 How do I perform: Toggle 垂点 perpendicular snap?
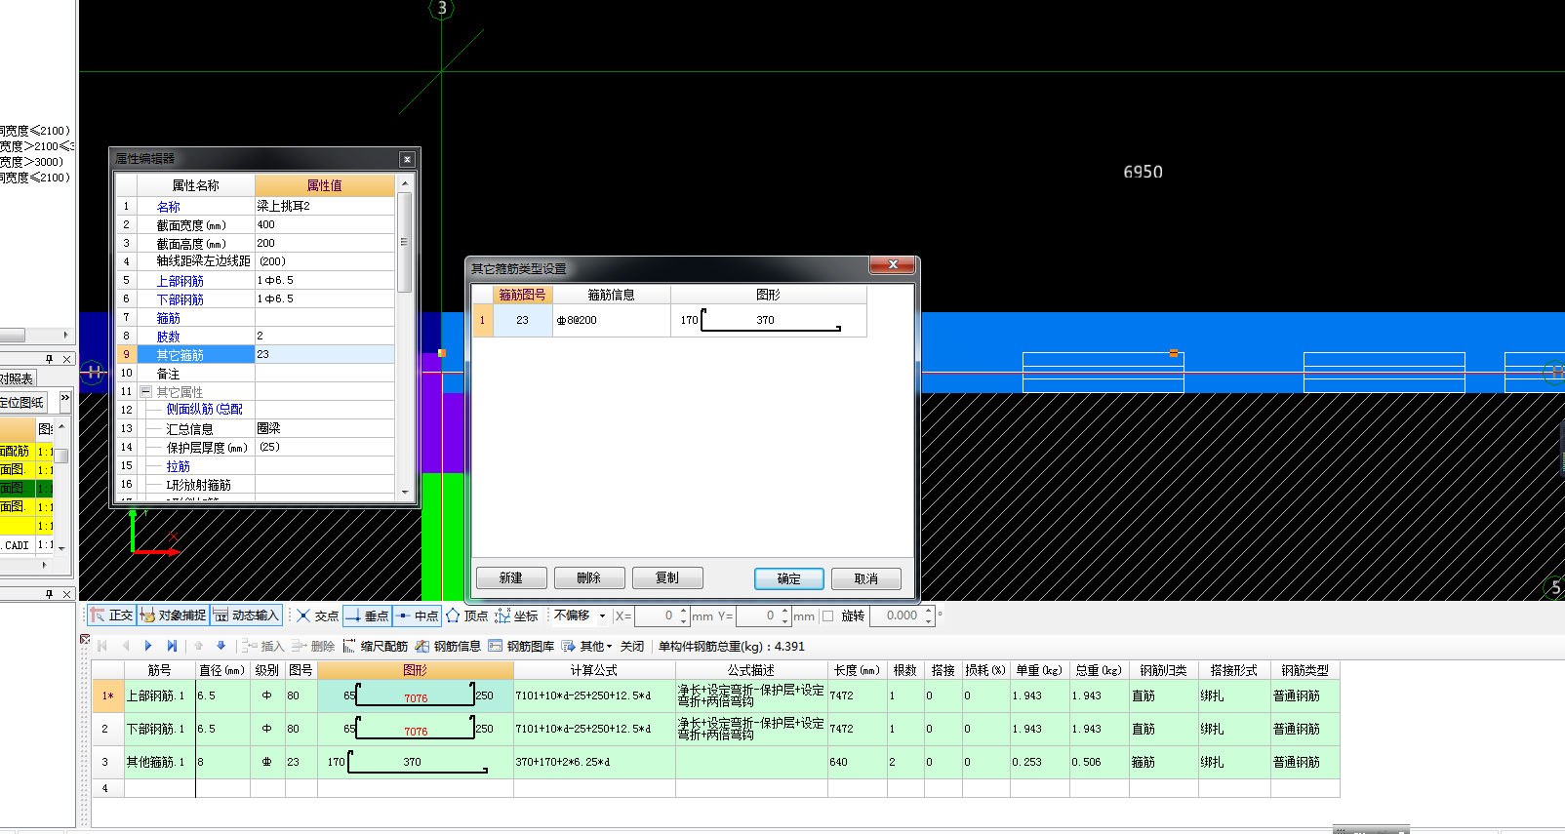pyautogui.click(x=367, y=616)
